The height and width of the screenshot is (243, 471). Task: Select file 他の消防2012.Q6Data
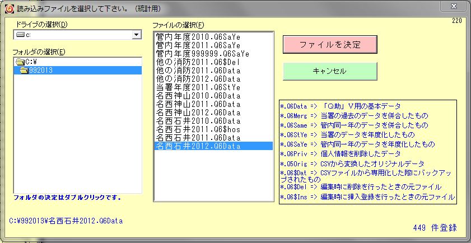(x=198, y=79)
